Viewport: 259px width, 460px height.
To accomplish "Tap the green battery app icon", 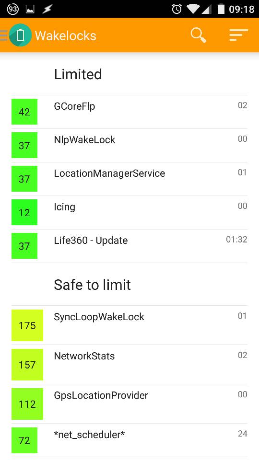I will point(20,35).
